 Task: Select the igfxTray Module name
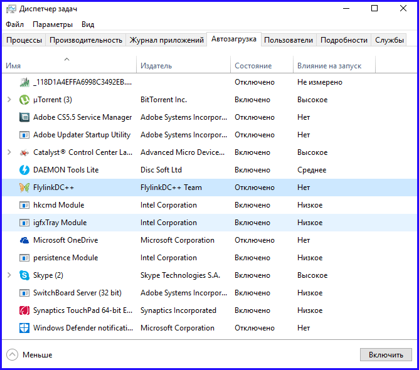click(60, 223)
